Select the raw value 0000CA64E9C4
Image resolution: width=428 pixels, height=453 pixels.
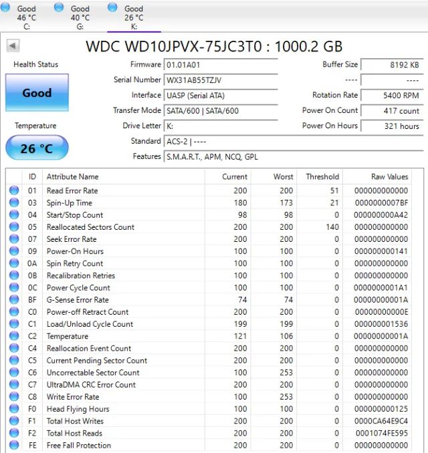tap(381, 421)
